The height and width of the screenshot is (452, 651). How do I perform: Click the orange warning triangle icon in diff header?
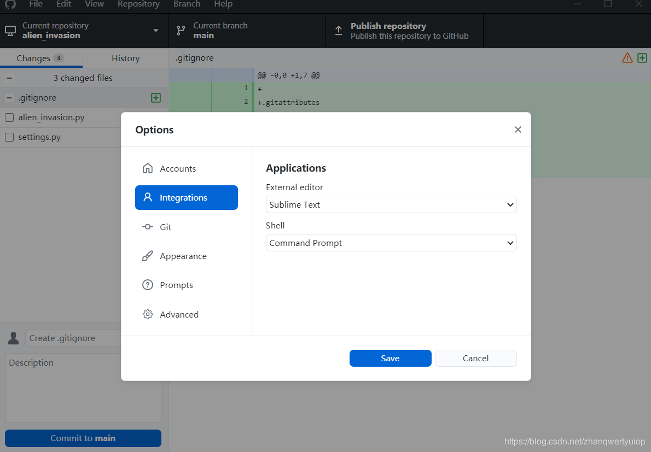(627, 58)
